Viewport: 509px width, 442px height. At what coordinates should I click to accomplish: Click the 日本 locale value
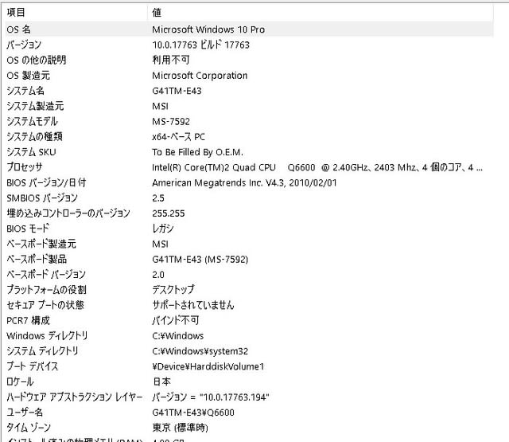tap(161, 381)
